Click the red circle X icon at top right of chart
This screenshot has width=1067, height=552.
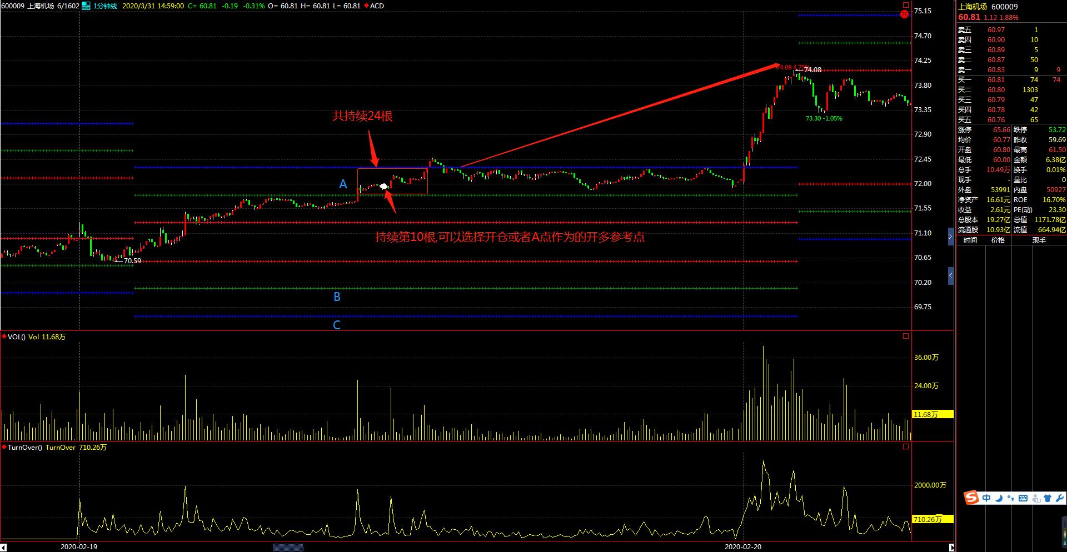(905, 14)
